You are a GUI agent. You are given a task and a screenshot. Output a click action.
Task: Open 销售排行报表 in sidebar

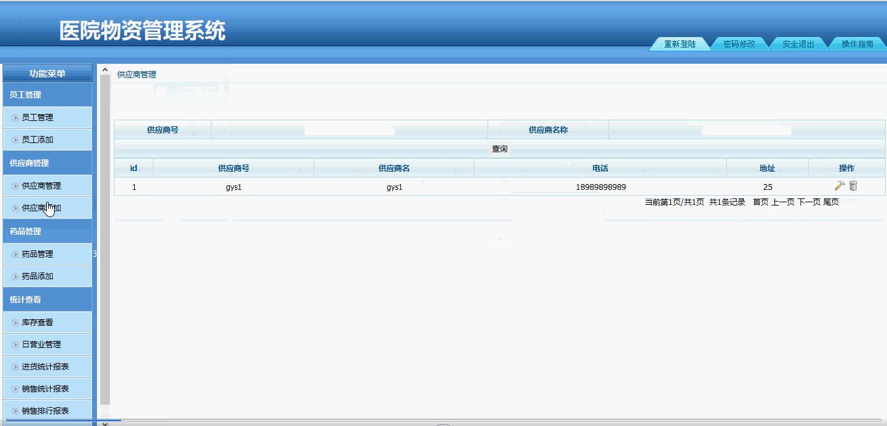[48, 411]
